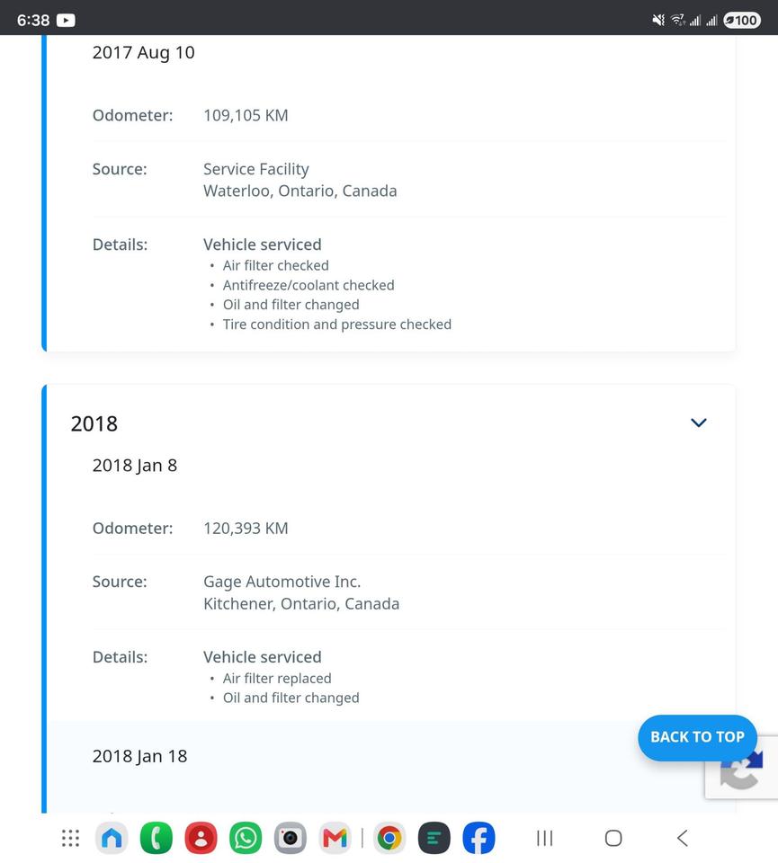The height and width of the screenshot is (863, 778).
Task: Open the dark notes app icon
Action: click(434, 838)
